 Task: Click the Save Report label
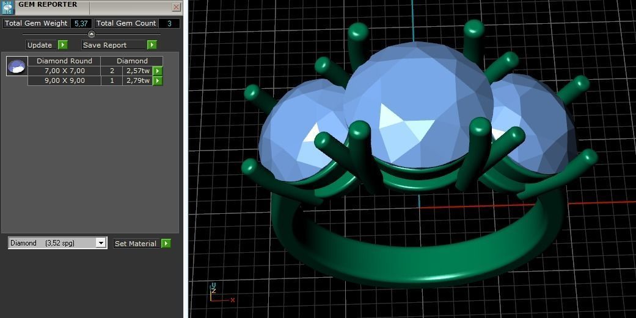pyautogui.click(x=114, y=45)
